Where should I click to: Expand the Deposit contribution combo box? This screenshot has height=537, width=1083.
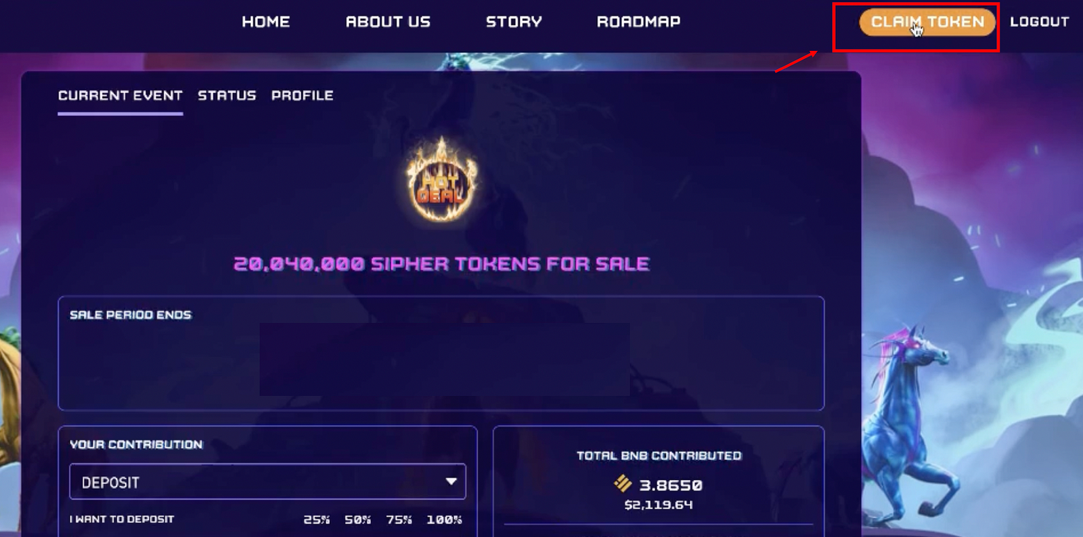point(267,481)
